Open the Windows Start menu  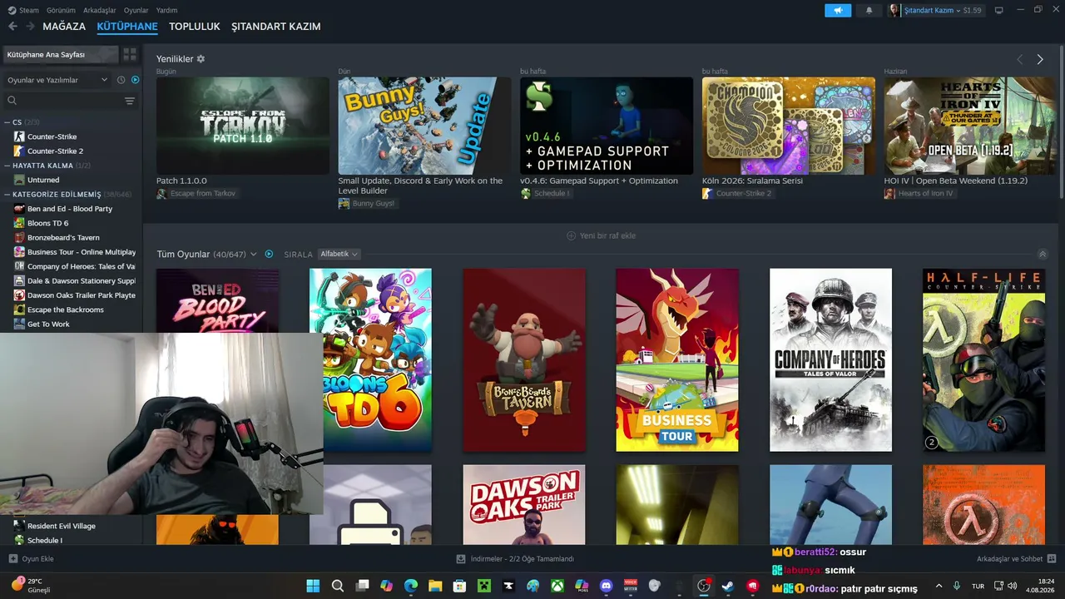[x=313, y=586]
